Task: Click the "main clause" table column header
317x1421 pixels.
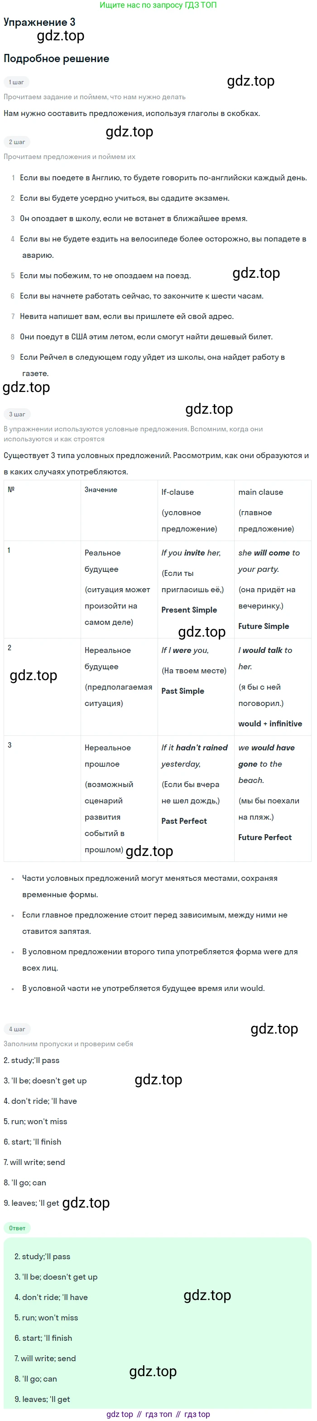Action: pos(261,492)
